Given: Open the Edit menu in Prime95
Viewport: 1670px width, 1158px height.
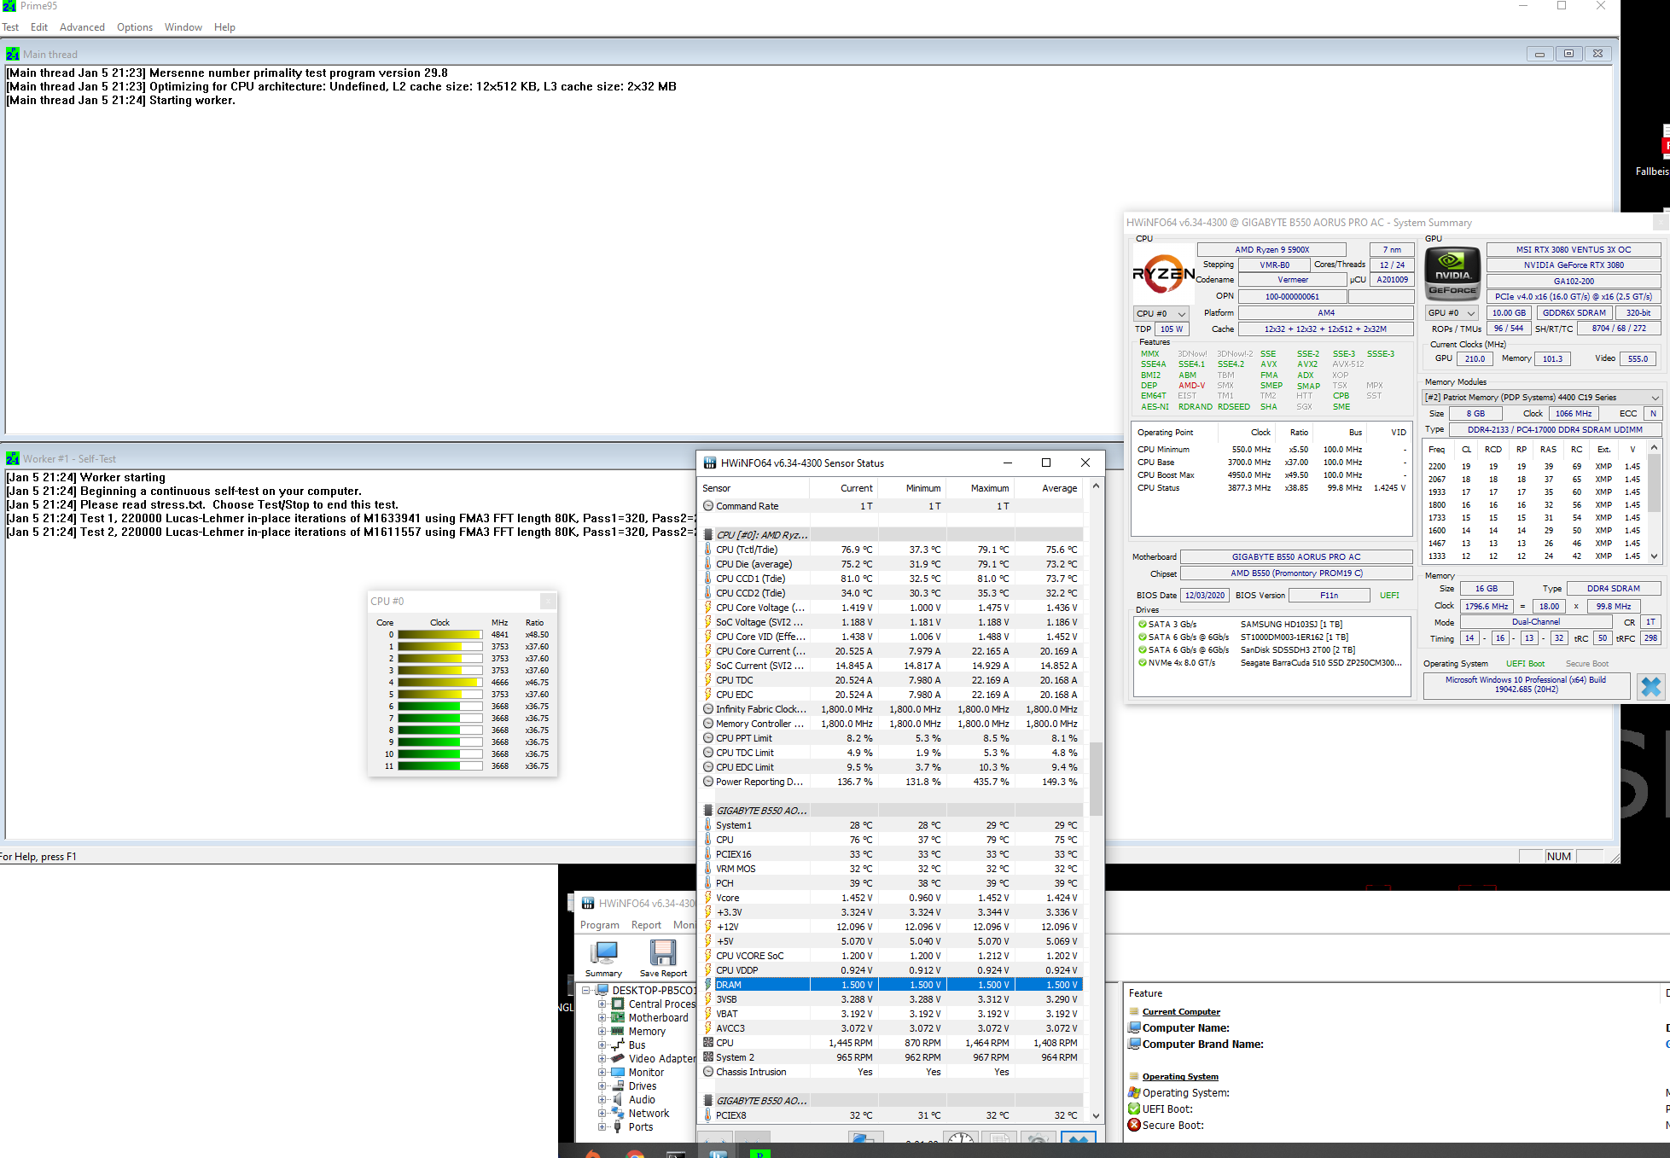Looking at the screenshot, I should (39, 27).
